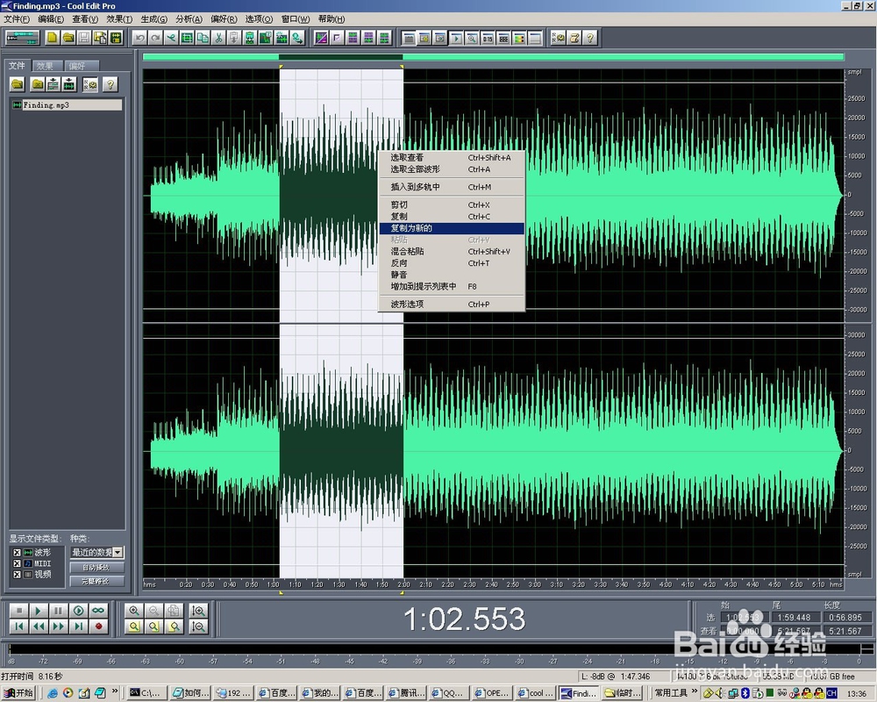This screenshot has width=877, height=702.
Task: Rewind the audio
Action: 38,627
